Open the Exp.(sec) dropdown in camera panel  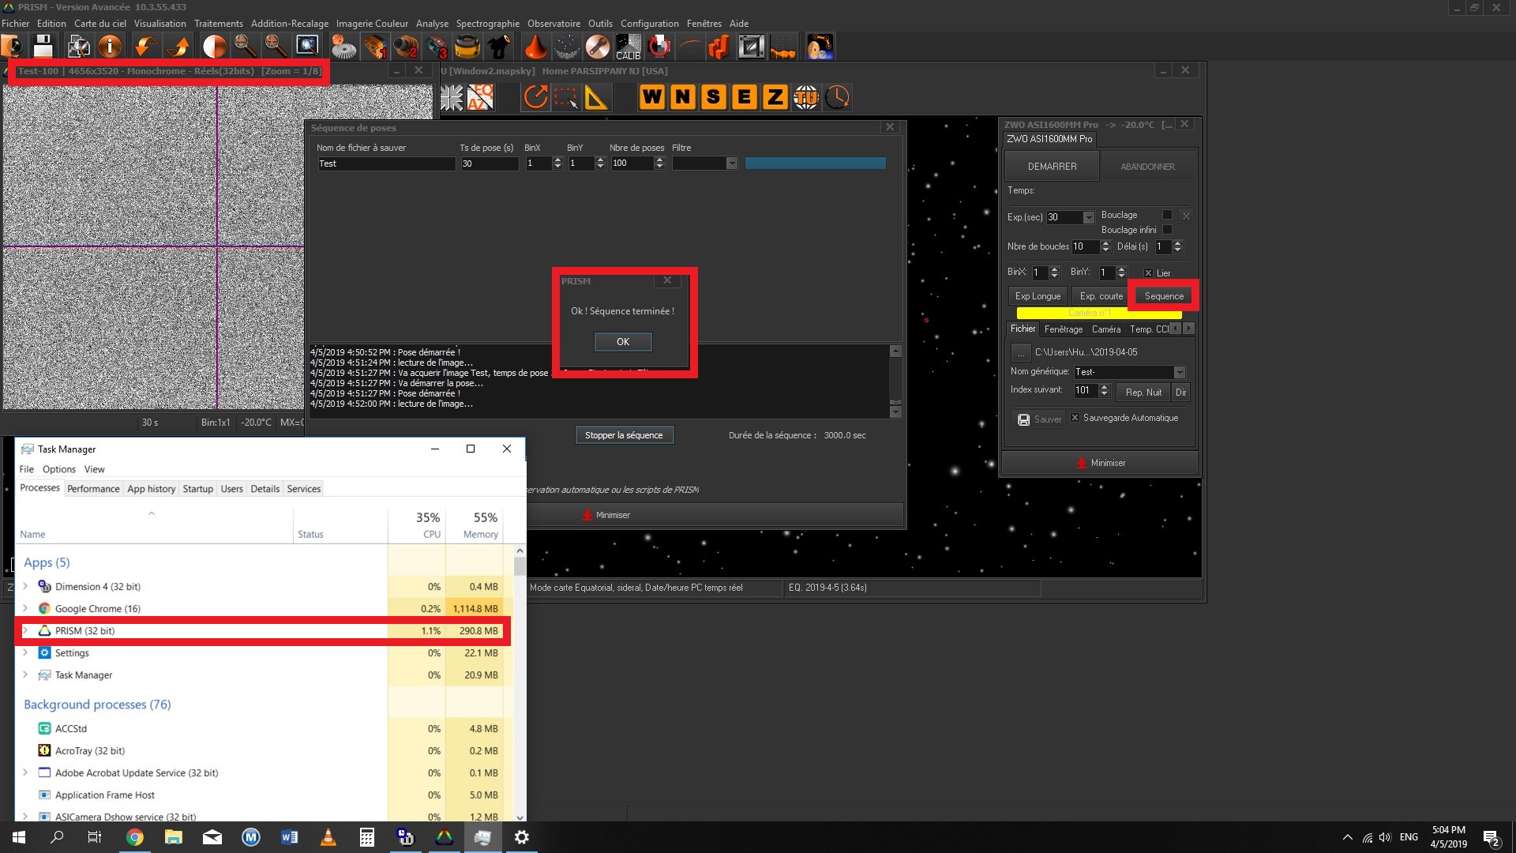1089,217
